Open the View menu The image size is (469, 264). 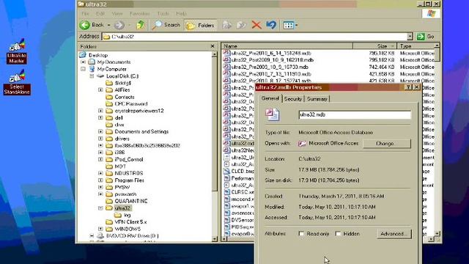[117, 14]
